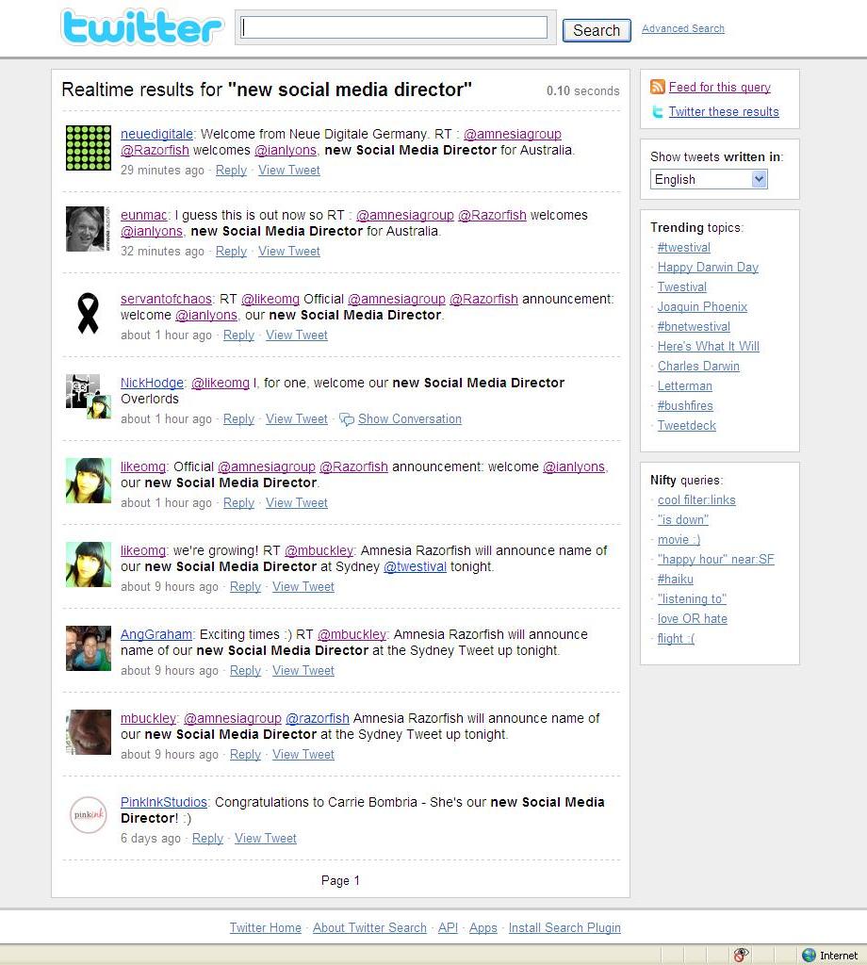The height and width of the screenshot is (965, 867).
Task: View PinkInkStudios' tweet
Action: [265, 838]
